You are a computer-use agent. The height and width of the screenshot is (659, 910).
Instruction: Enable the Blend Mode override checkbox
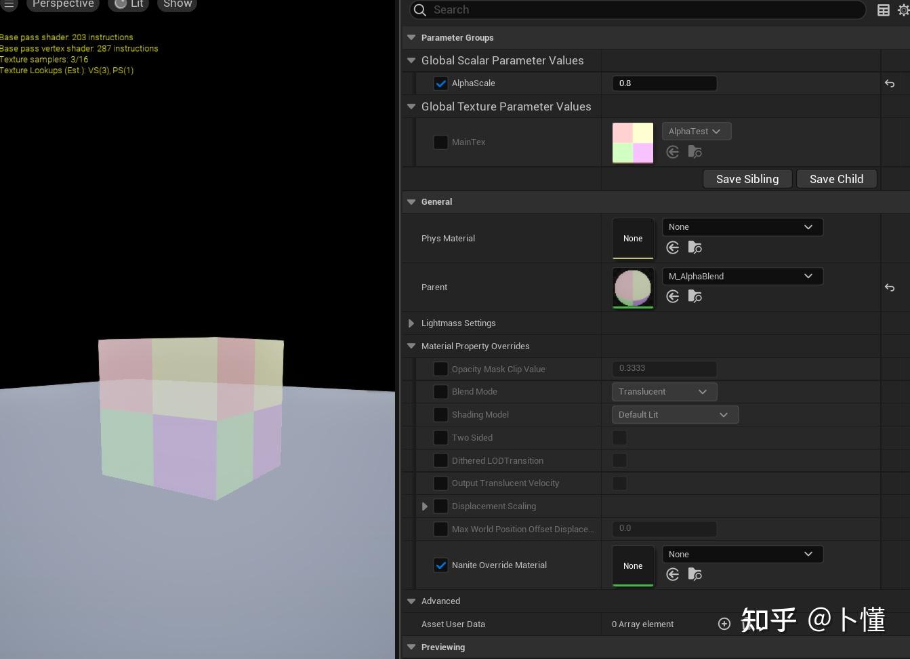pyautogui.click(x=440, y=391)
